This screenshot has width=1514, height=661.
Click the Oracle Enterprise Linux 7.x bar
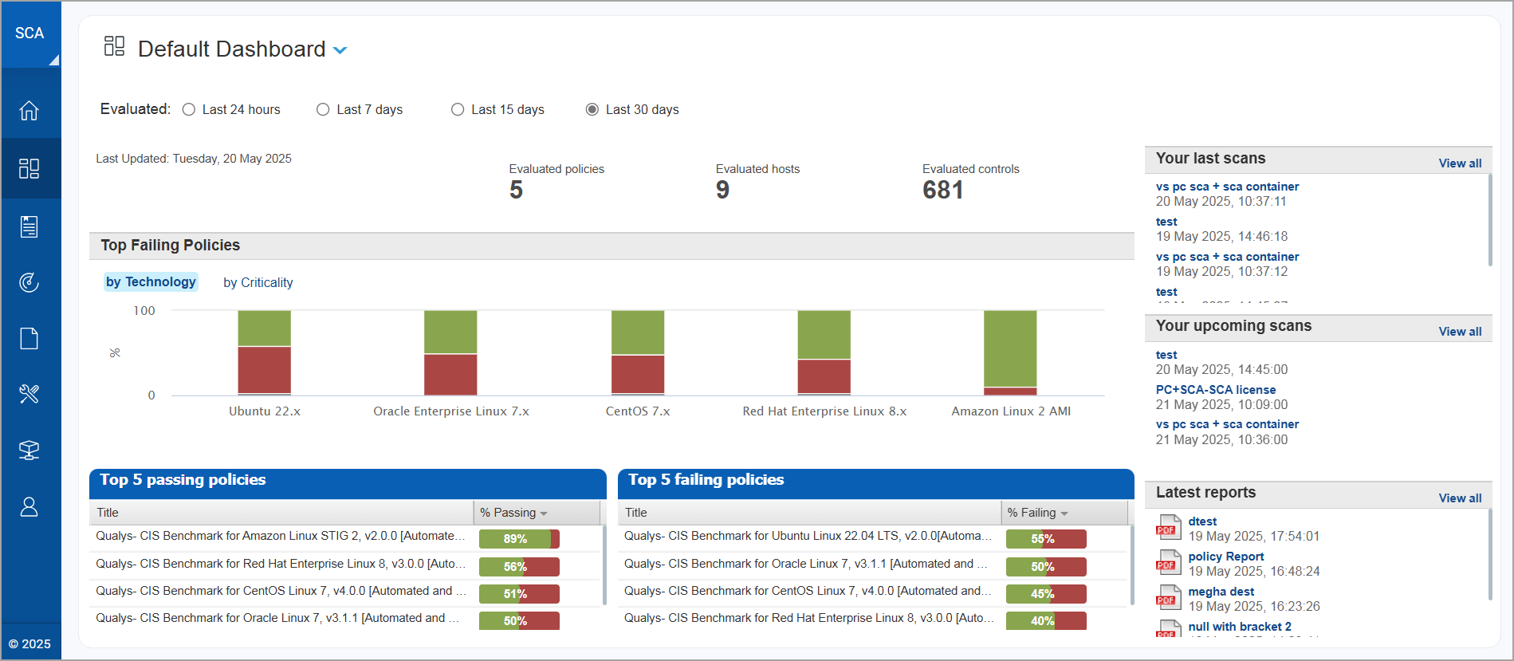[450, 352]
